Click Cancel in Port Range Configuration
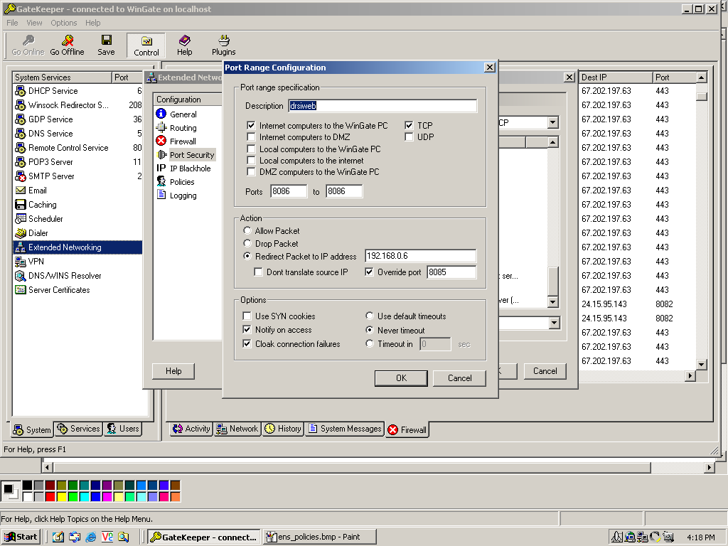728x546 pixels. [x=460, y=378]
